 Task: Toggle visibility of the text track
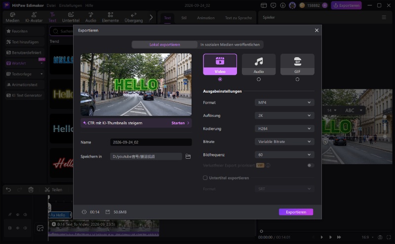coord(18,214)
